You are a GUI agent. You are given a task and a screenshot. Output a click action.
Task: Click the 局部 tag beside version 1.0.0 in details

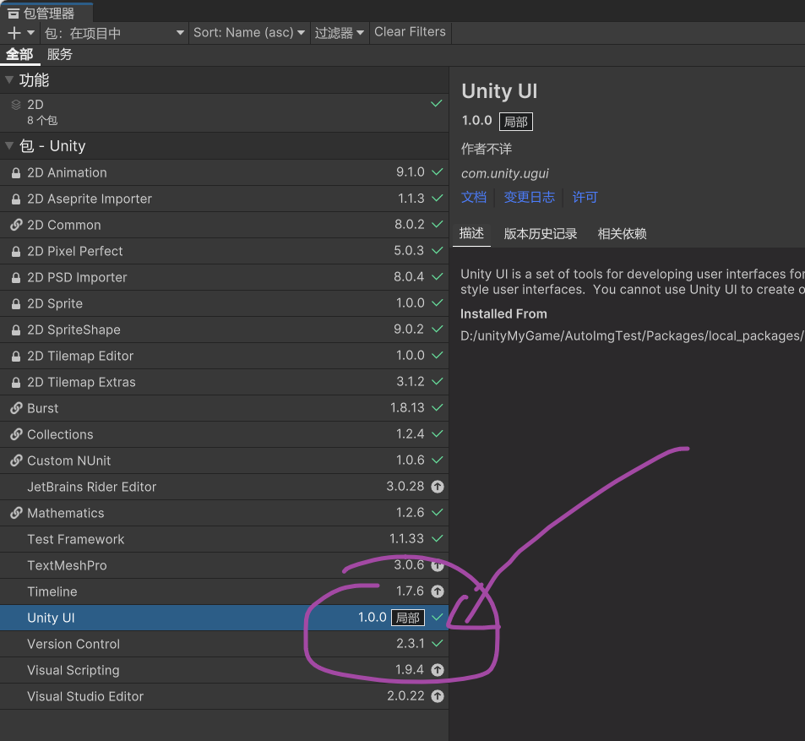[516, 122]
